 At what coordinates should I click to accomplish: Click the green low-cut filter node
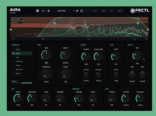pyautogui.click(x=54, y=23)
